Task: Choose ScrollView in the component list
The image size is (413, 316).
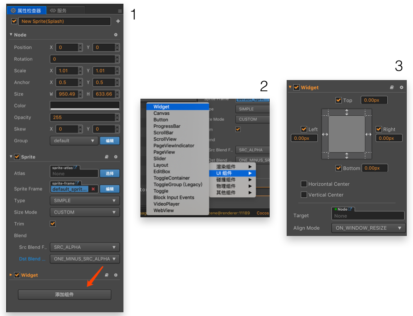Action: (178, 139)
